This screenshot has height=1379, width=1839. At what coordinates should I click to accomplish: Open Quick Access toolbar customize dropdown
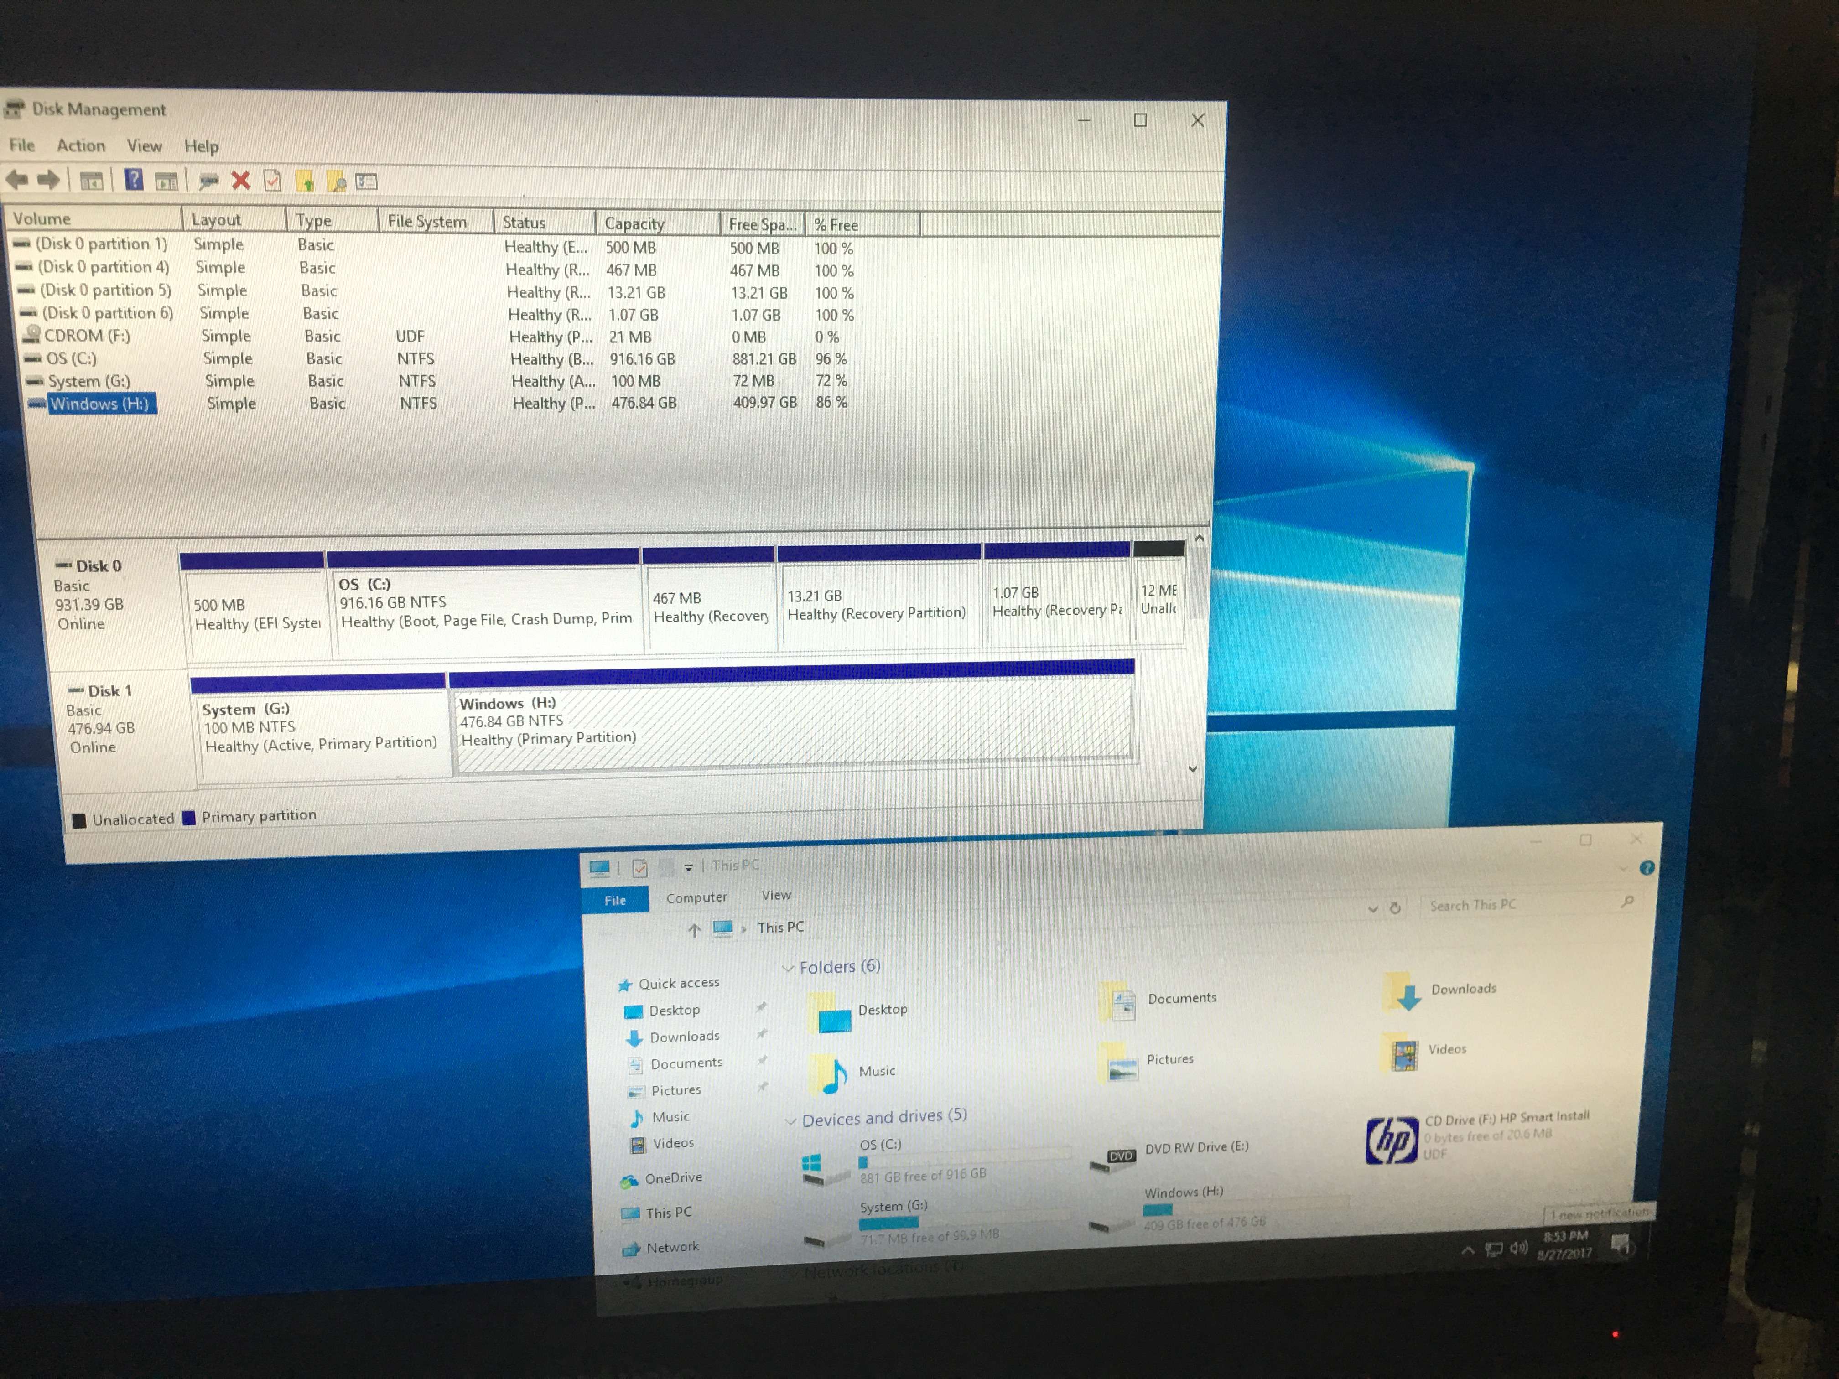tap(688, 868)
